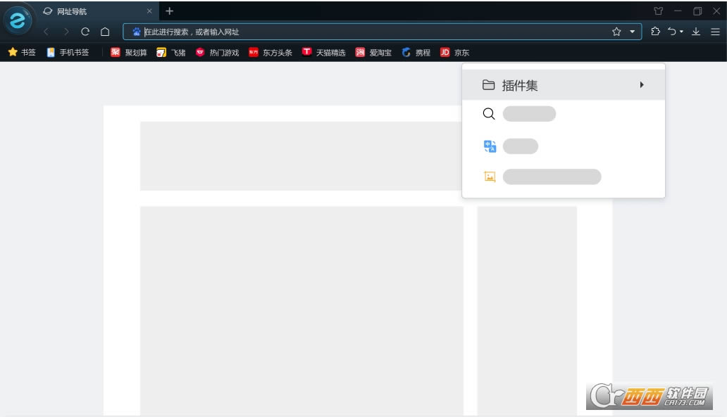Viewport: 727px width, 417px height.
Task: Reload the page with the refresh icon
Action: coord(85,32)
